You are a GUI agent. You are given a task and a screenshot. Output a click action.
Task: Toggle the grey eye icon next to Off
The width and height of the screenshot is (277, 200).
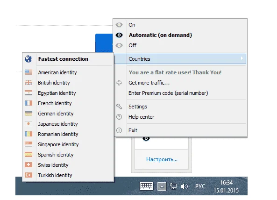click(119, 45)
